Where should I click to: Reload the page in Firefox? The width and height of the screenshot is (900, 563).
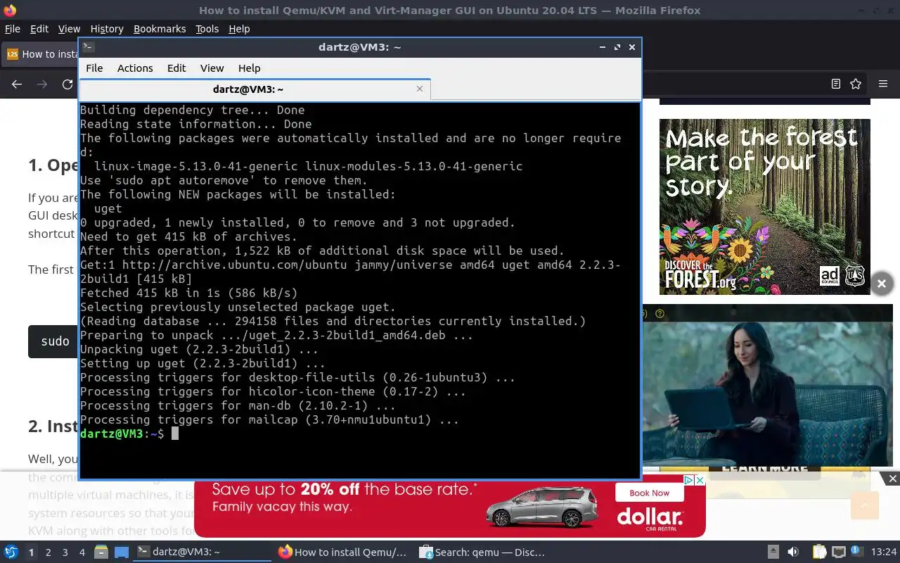point(67,84)
